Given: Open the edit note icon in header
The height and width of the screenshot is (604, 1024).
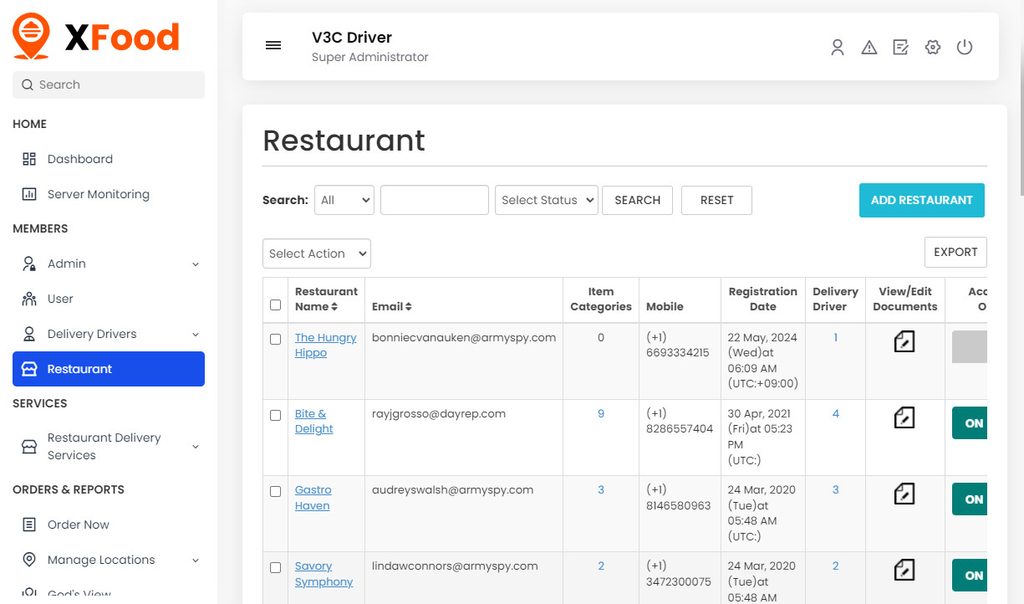Looking at the screenshot, I should point(900,48).
